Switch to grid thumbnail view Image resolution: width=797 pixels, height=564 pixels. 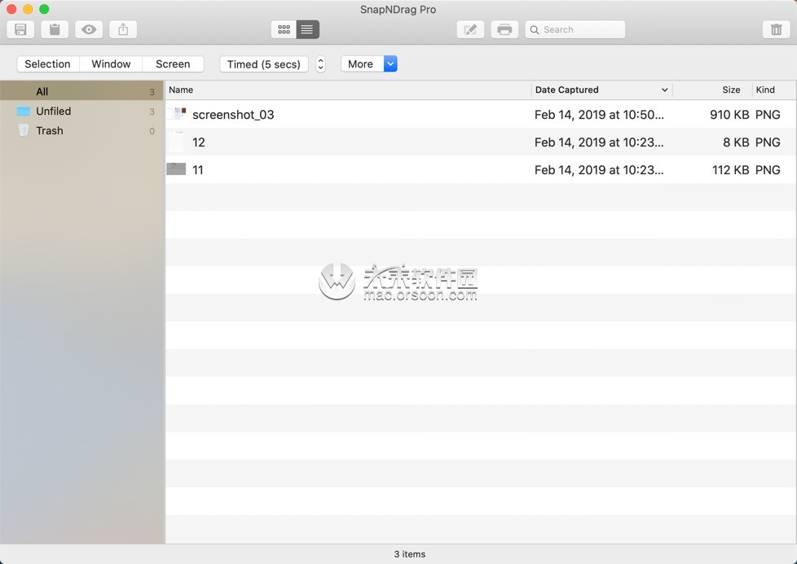pos(284,28)
